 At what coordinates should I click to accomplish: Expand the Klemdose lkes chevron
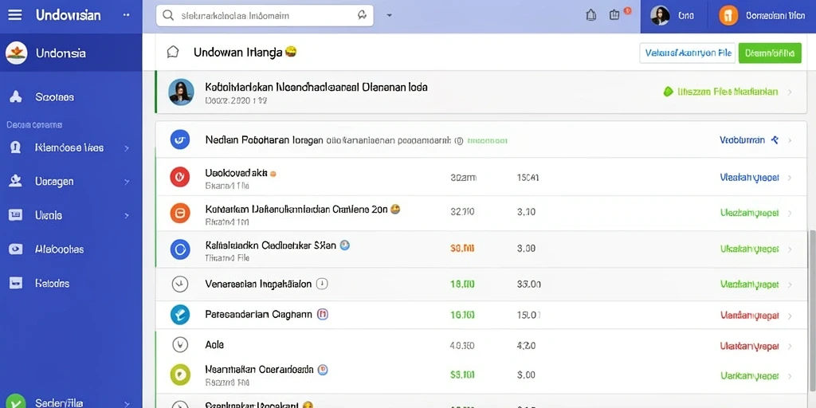point(127,148)
